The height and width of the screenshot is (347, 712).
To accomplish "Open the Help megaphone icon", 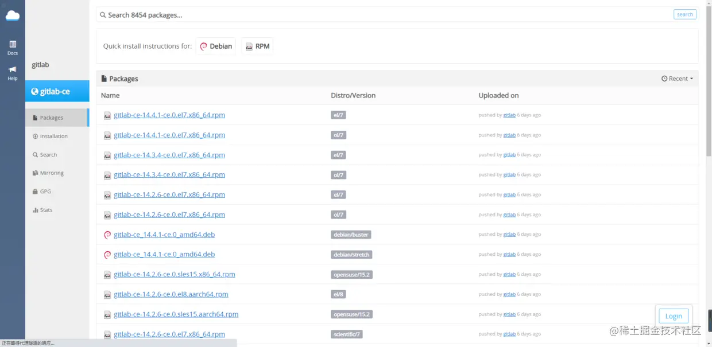I will (x=13, y=73).
